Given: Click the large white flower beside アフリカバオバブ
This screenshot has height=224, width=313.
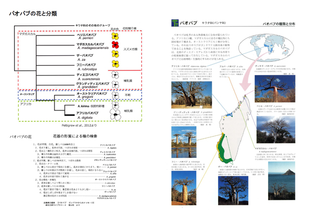Looking at the screenshot, I should (x=115, y=115).
